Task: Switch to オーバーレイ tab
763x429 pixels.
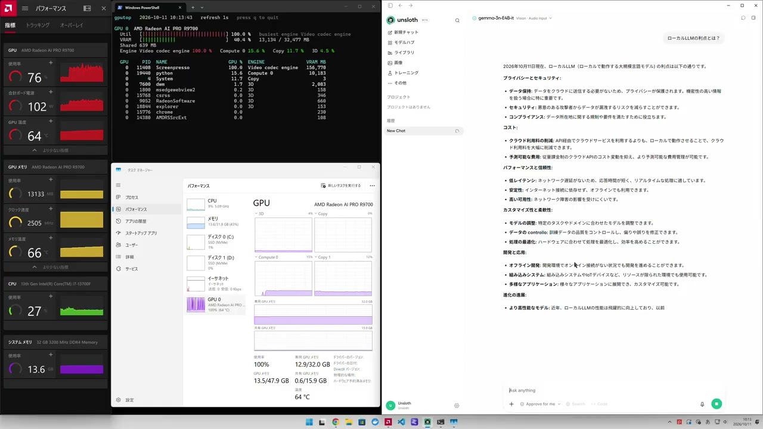Action: tap(72, 26)
